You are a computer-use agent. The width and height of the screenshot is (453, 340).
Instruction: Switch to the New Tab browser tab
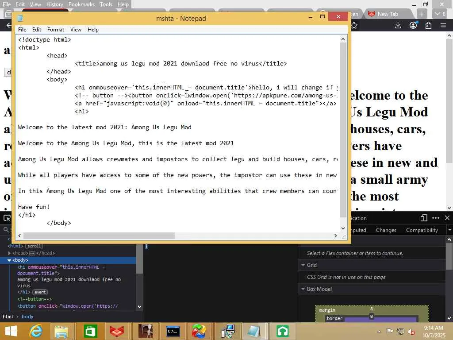pyautogui.click(x=388, y=14)
